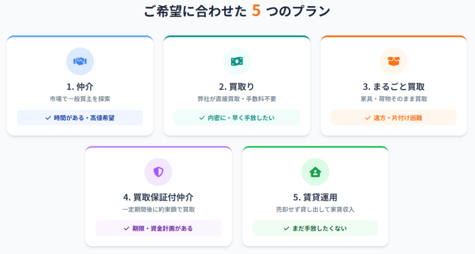Open the 1. 仲介 plan title
This screenshot has width=475, height=254.
click(x=80, y=87)
